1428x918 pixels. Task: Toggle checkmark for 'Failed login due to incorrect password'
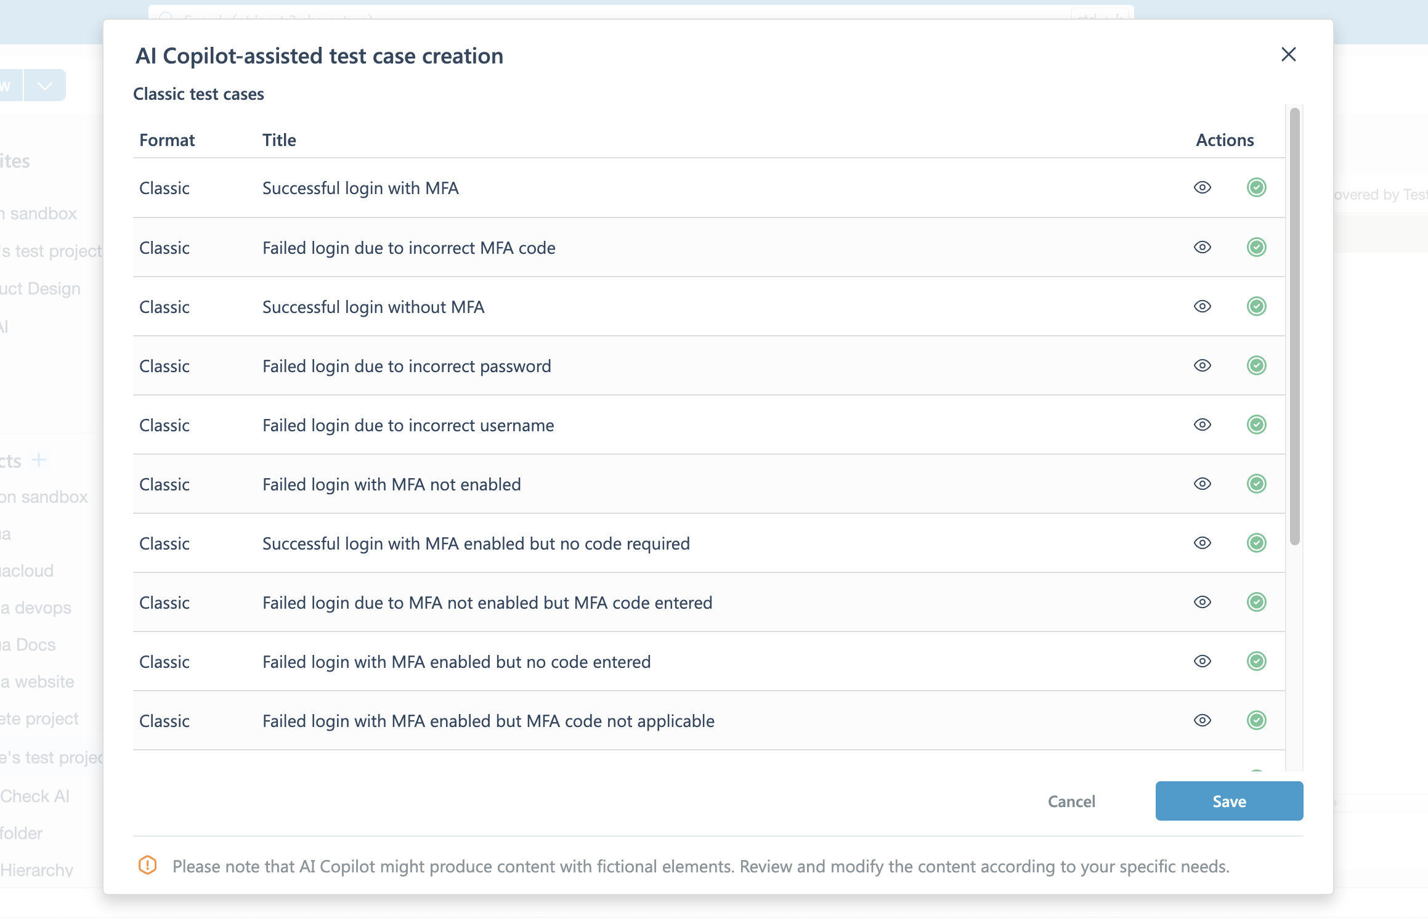[1256, 365]
